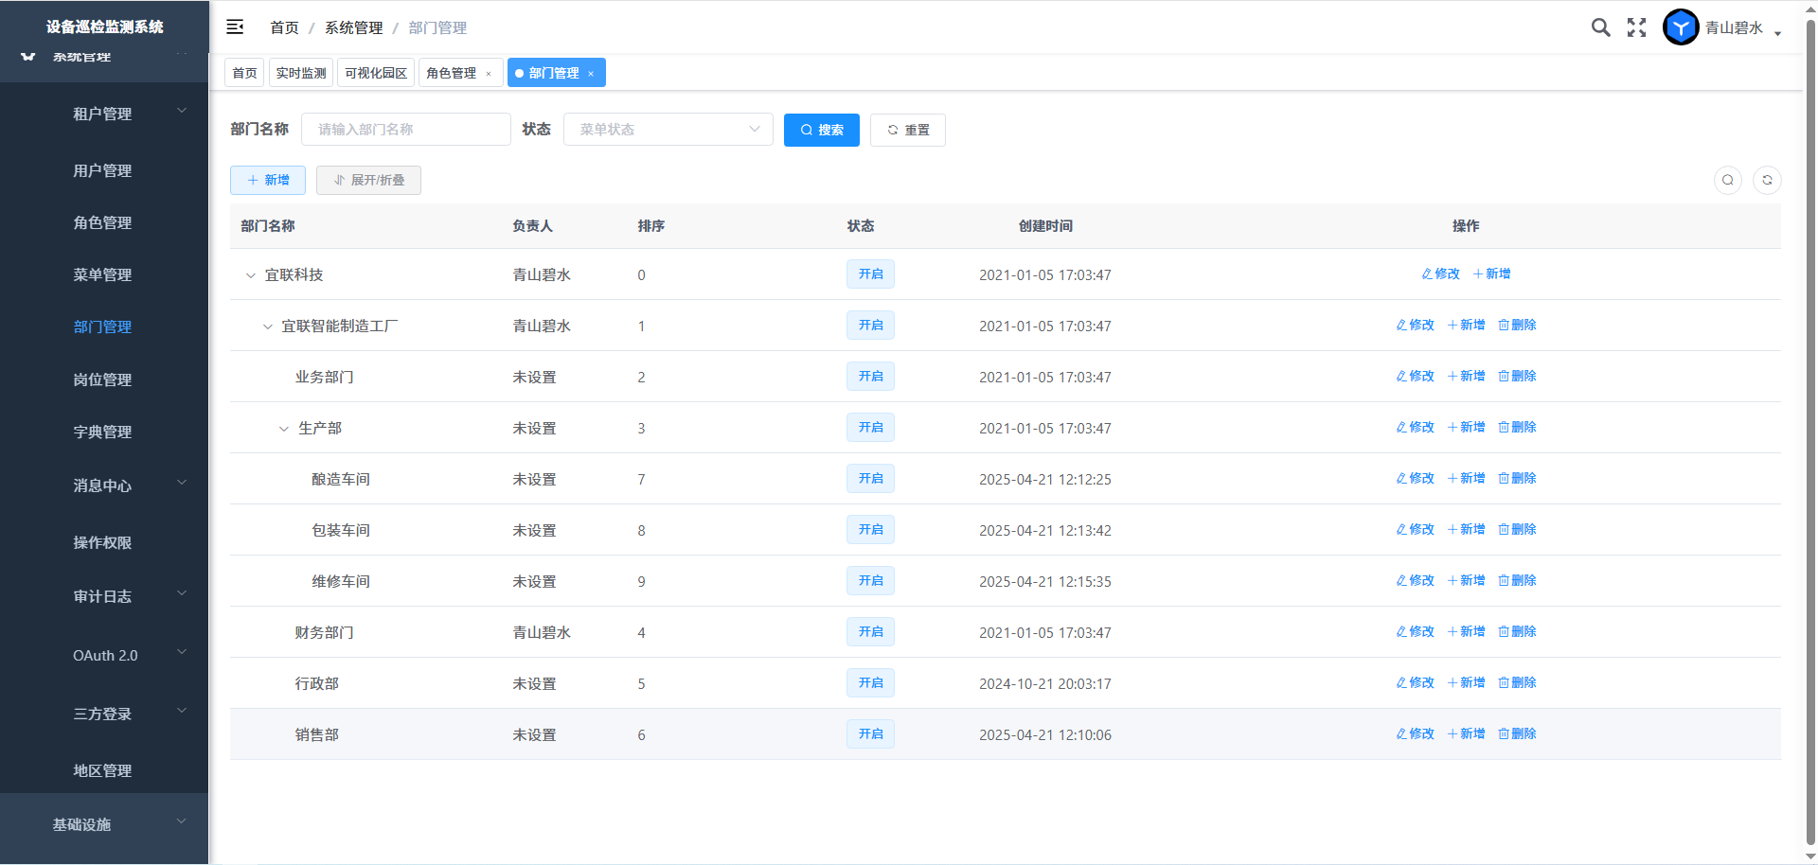The image size is (1818, 865).
Task: Go to 岗位管理 in the sidebar
Action: coord(102,380)
